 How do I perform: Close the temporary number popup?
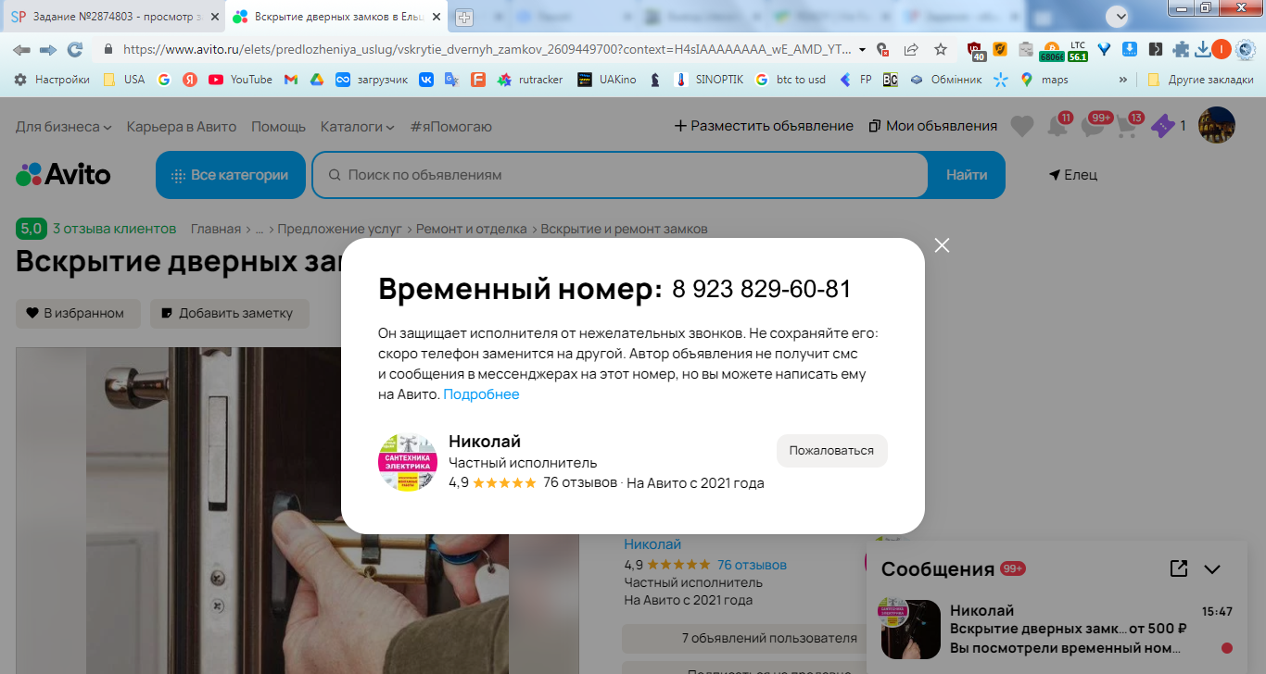tap(943, 245)
